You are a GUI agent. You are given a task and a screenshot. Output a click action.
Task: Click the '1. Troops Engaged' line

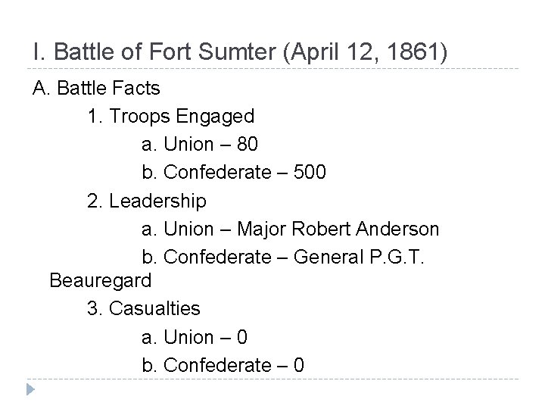point(170,117)
